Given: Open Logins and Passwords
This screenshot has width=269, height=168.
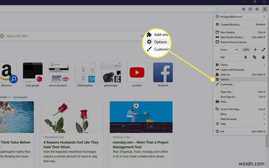Looking at the screenshot, I should tap(240, 70).
